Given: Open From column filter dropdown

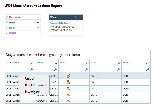Looking at the screenshot, I should [x=119, y=63].
